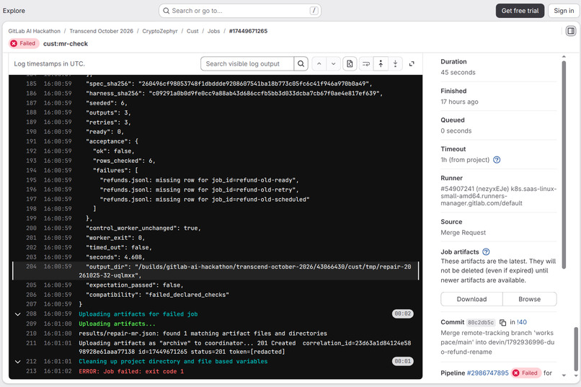The width and height of the screenshot is (581, 387).
Task: Click the runner #54907241 description text
Action: pos(498,196)
